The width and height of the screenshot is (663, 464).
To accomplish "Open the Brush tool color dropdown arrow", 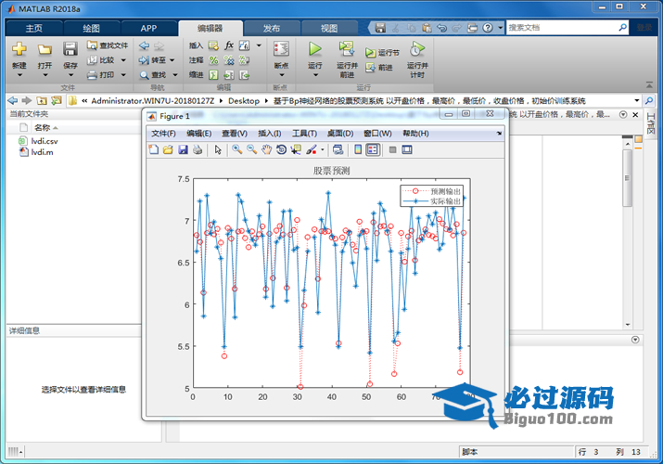I will pyautogui.click(x=322, y=149).
